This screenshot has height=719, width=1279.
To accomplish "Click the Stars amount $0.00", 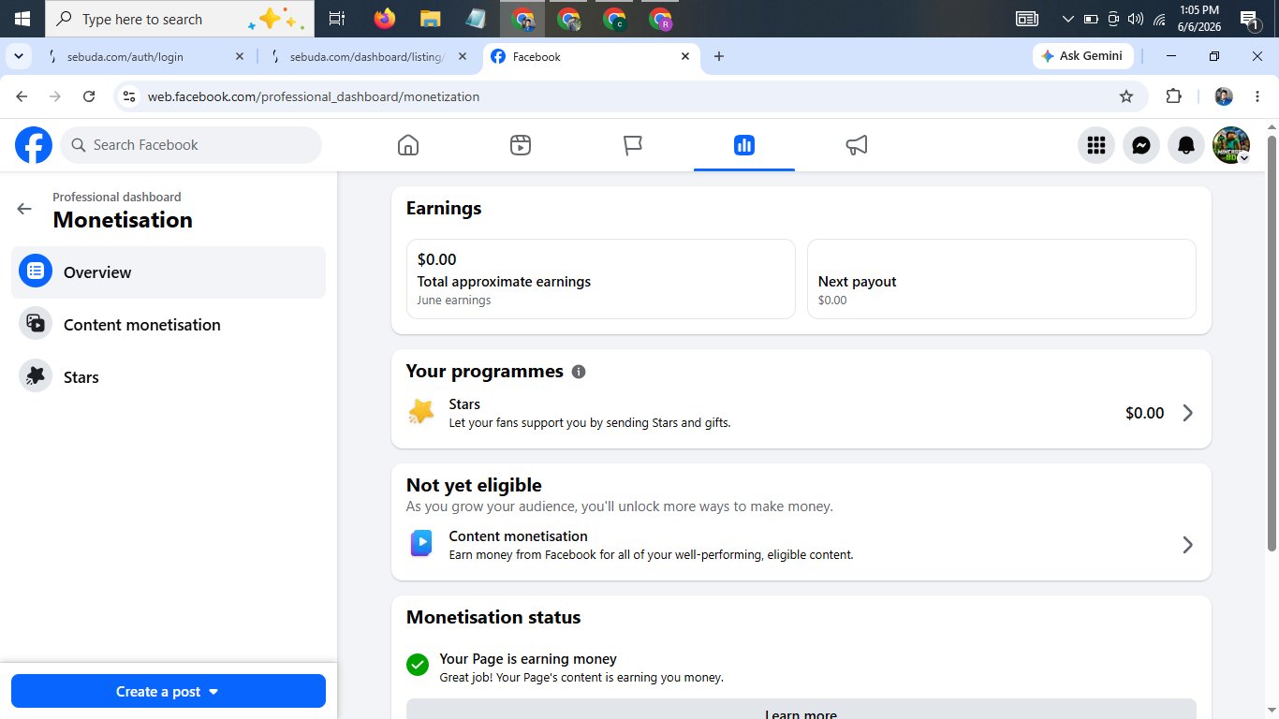I will [x=1144, y=413].
